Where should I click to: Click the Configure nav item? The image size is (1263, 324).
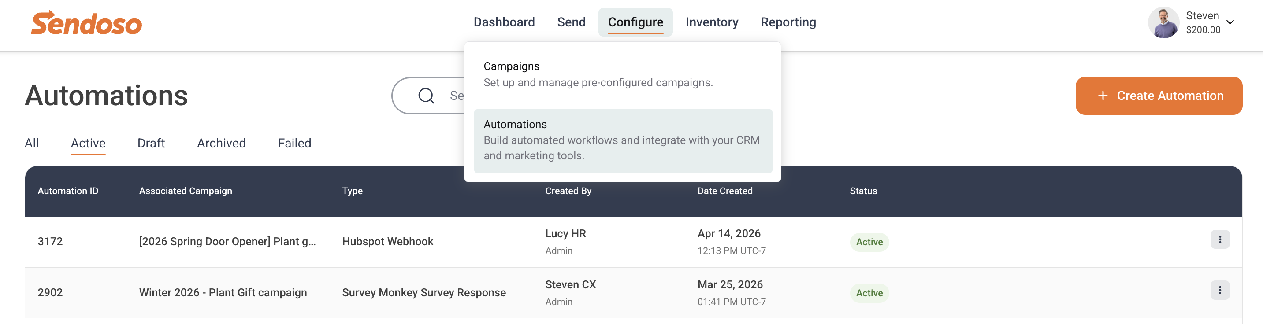coord(635,22)
